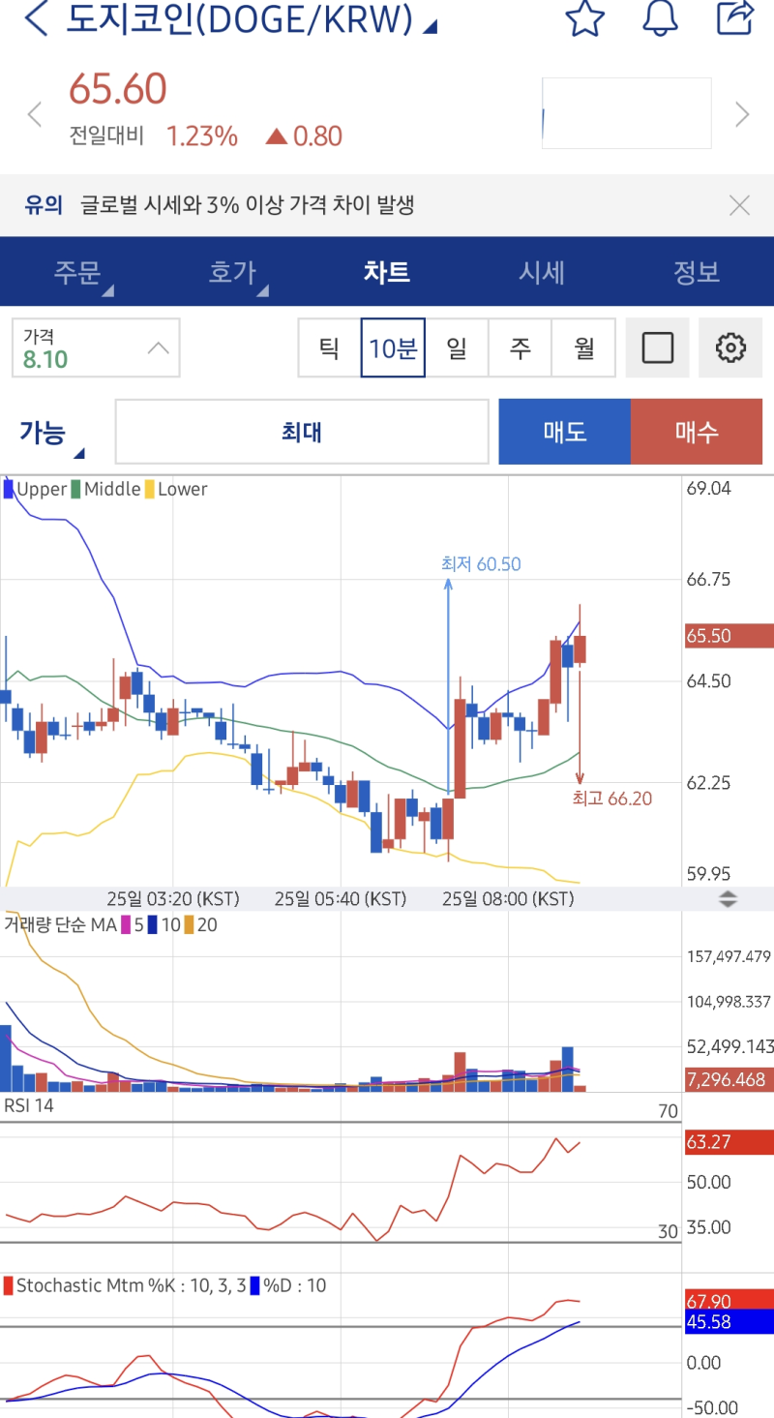Select the 월 chart interval
The height and width of the screenshot is (1418, 774).
tap(583, 347)
